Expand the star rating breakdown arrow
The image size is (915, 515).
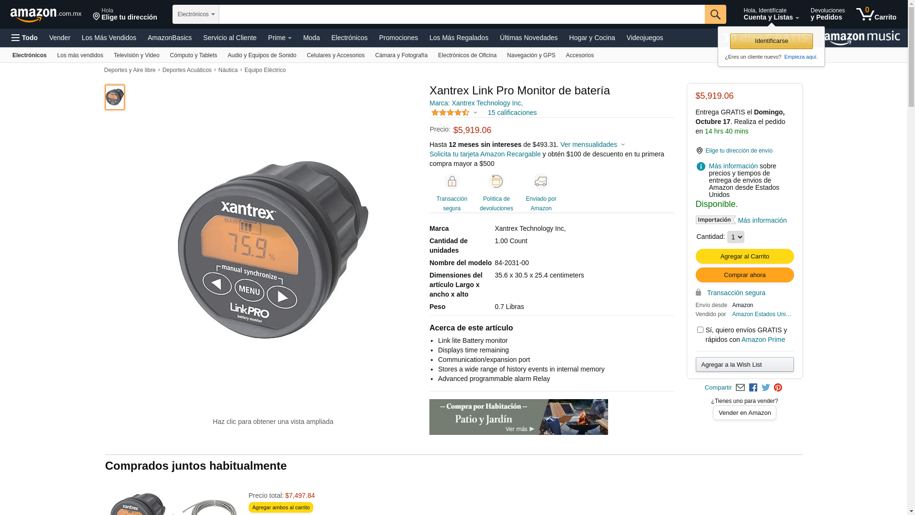pos(475,113)
